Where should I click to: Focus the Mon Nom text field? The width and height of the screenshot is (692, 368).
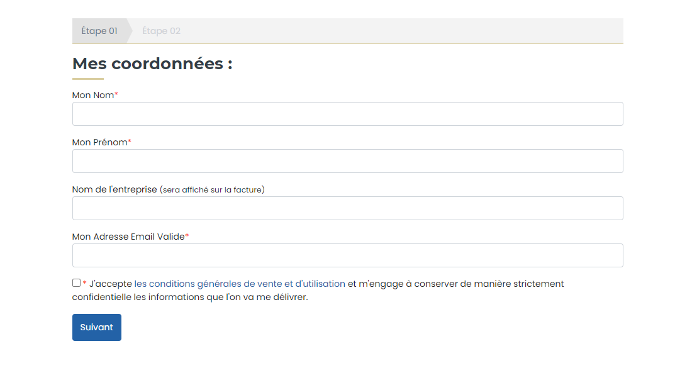pos(348,114)
